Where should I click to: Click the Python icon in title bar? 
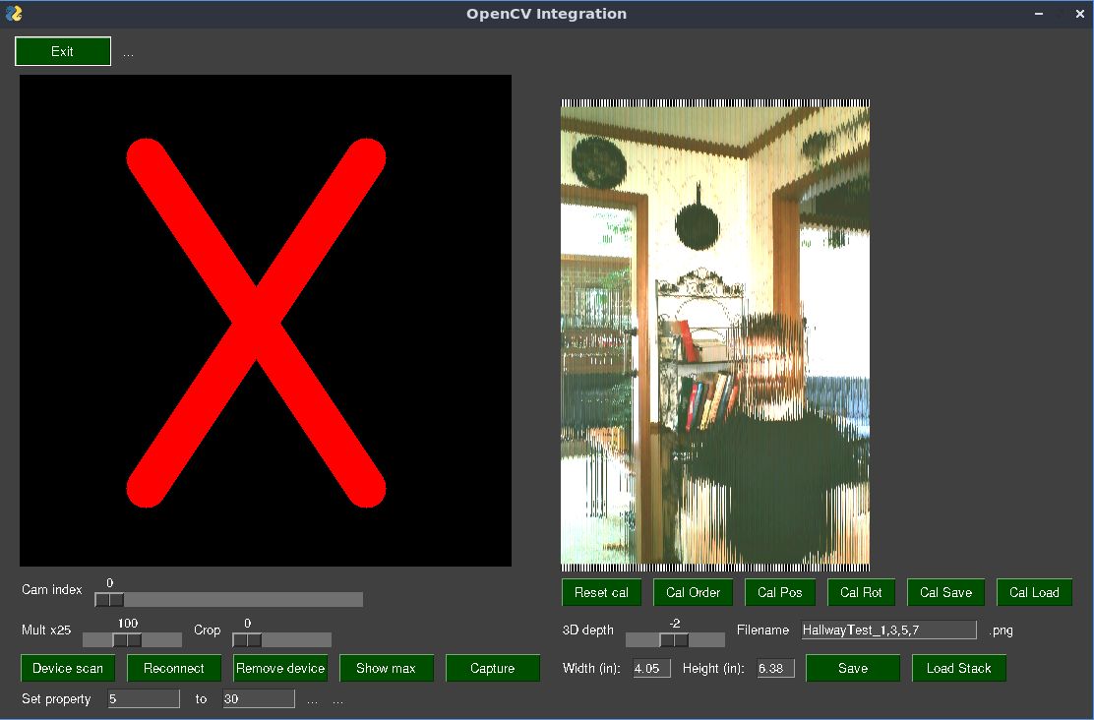(x=14, y=14)
